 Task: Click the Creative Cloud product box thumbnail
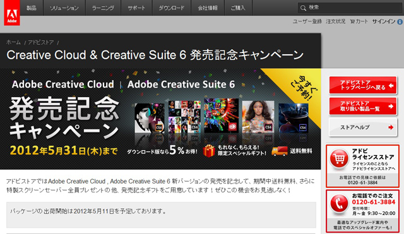pos(222,115)
